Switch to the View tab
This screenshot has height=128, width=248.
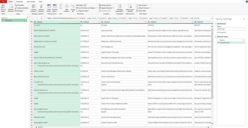[x=41, y=2]
